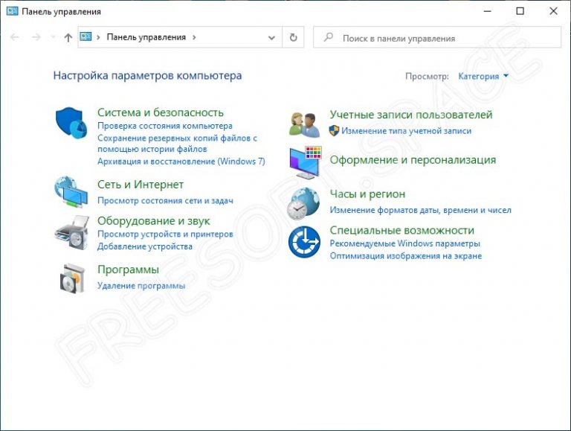The image size is (571, 431).
Task: Click the Удаление программы link
Action: click(x=141, y=286)
